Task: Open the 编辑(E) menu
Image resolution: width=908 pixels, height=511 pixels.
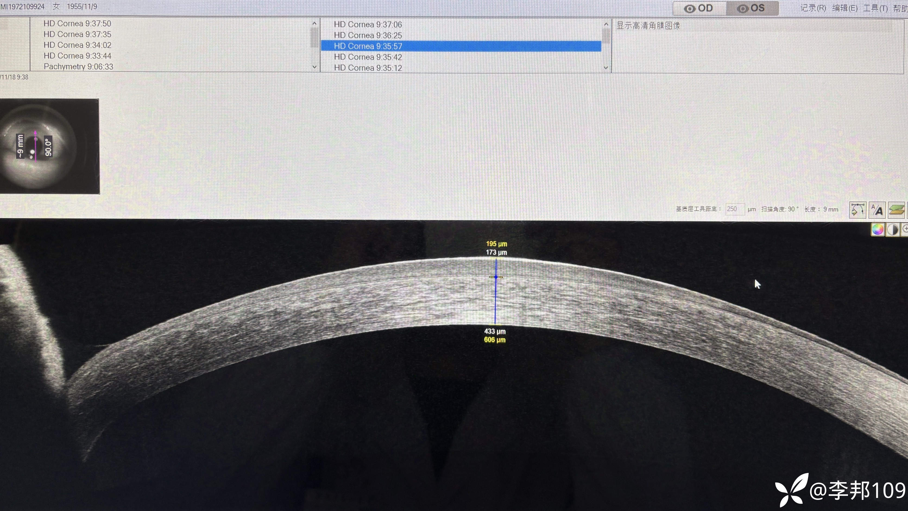Action: [844, 8]
